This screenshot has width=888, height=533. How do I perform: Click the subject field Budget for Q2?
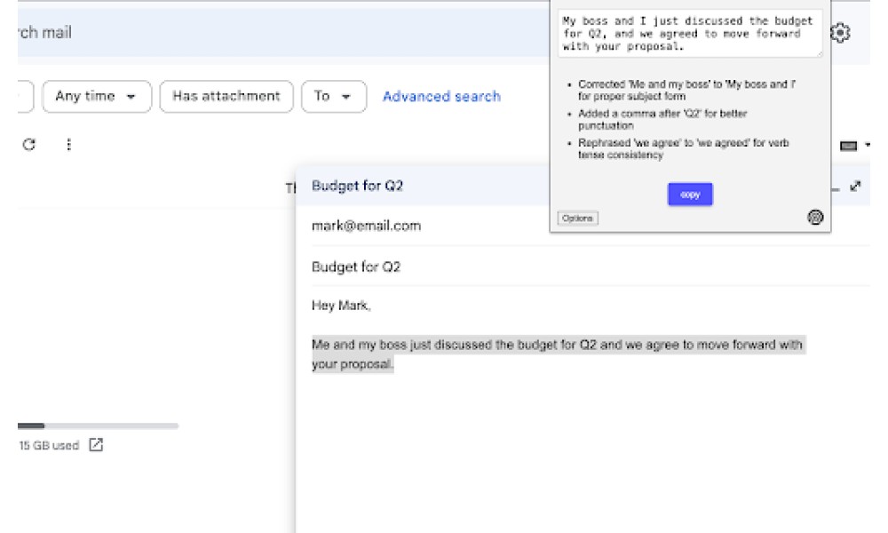(356, 266)
